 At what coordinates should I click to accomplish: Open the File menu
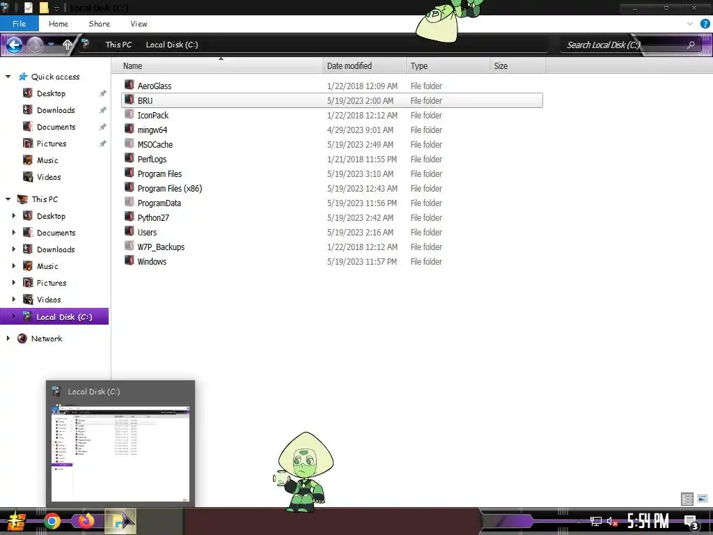(19, 24)
